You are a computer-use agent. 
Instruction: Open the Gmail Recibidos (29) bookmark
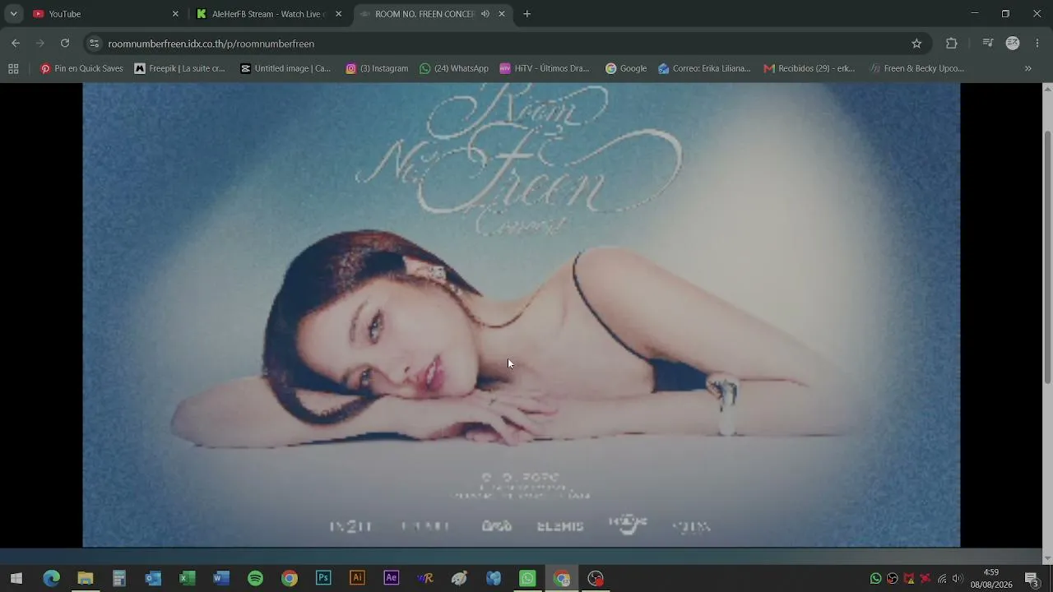click(x=809, y=69)
